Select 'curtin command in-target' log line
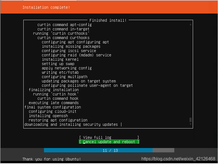This screenshot has height=164, width=218. pyautogui.click(x=64, y=29)
